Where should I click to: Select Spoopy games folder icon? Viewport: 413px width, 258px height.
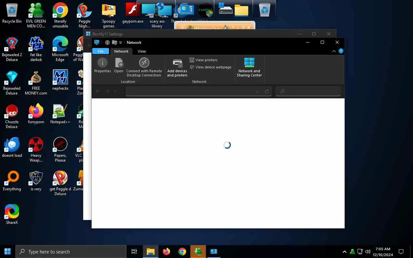[x=108, y=15]
